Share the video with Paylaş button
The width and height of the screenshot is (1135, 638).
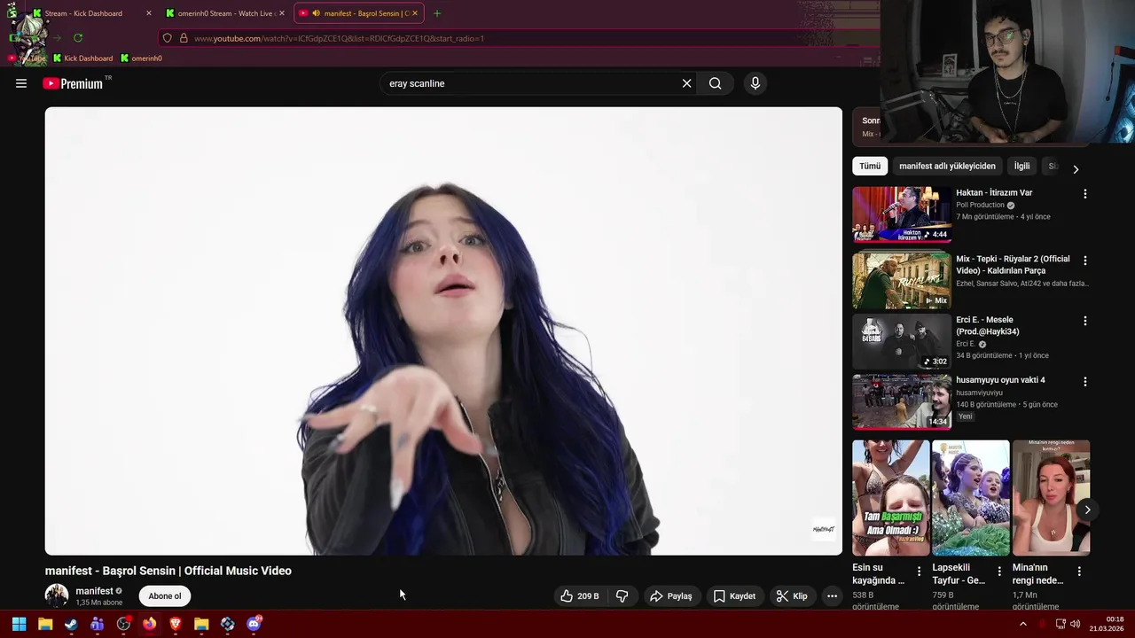(x=670, y=596)
